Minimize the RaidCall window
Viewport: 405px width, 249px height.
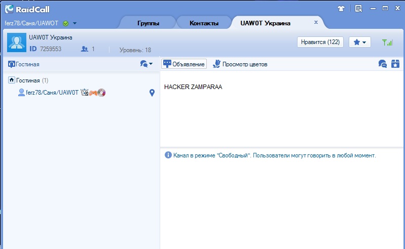click(x=373, y=9)
